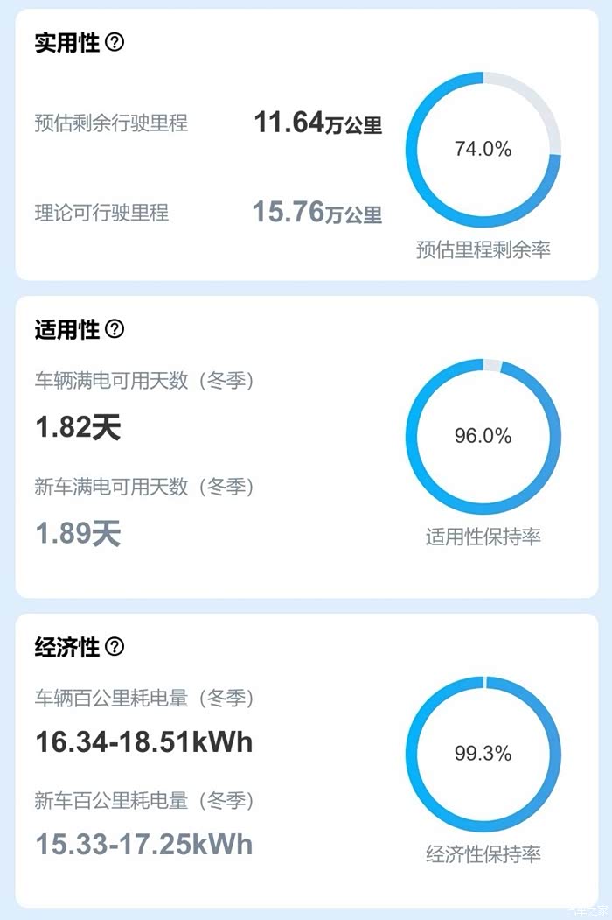Tap the 1.82天 full-charge days value
Image resolution: width=612 pixels, height=920 pixels.
78,427
